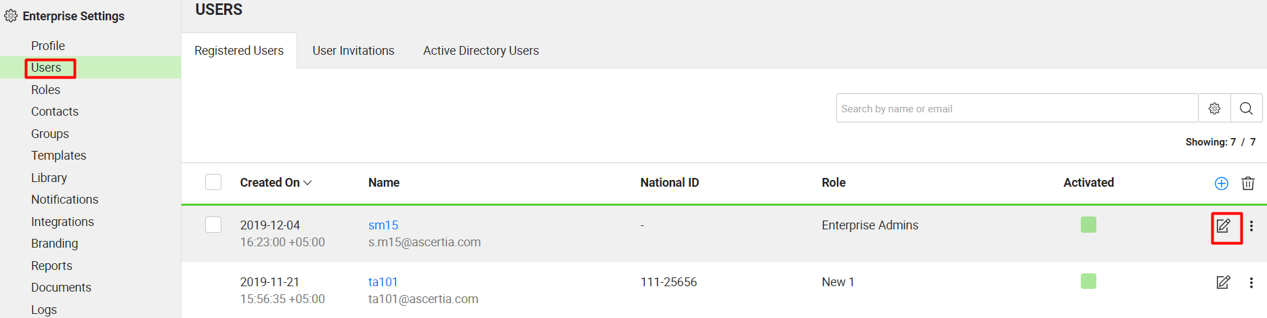Click the add user plus icon
Image resolution: width=1267 pixels, height=318 pixels.
point(1221,183)
